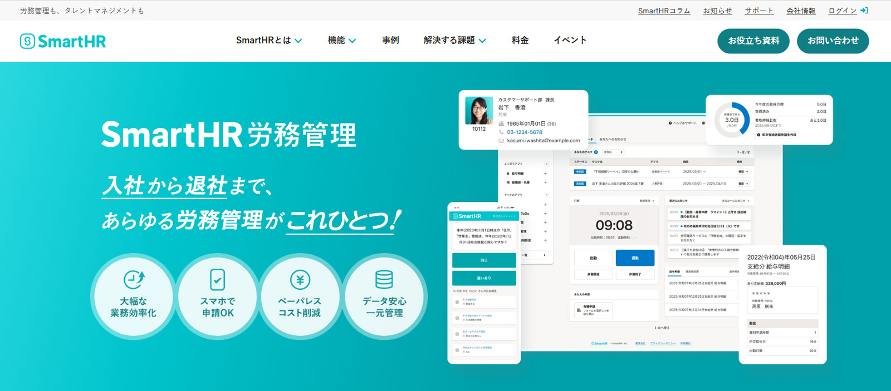Click the blue 退勤 button in dashboard
This screenshot has height=391, width=891.
[x=635, y=258]
